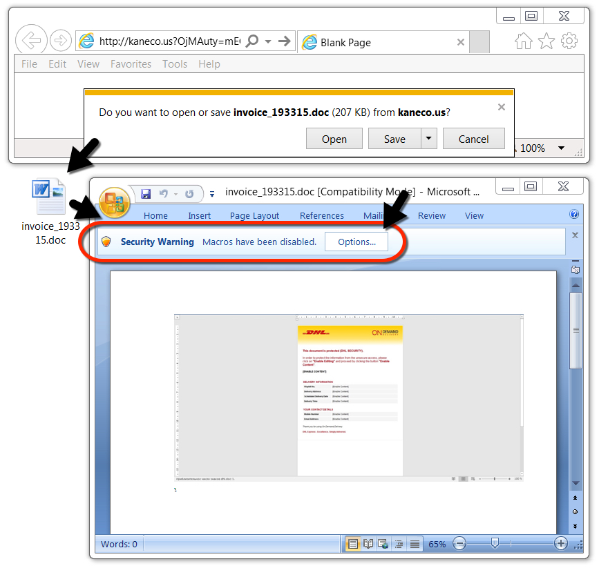Open Word Help question mark icon

pyautogui.click(x=574, y=214)
